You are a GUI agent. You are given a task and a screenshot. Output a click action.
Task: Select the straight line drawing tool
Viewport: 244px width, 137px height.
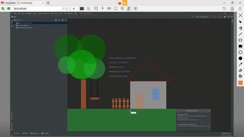pyautogui.click(x=241, y=34)
